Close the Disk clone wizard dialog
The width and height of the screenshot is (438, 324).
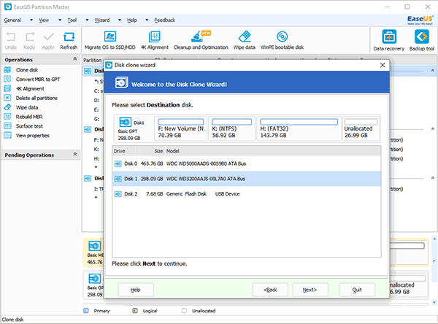pos(383,65)
